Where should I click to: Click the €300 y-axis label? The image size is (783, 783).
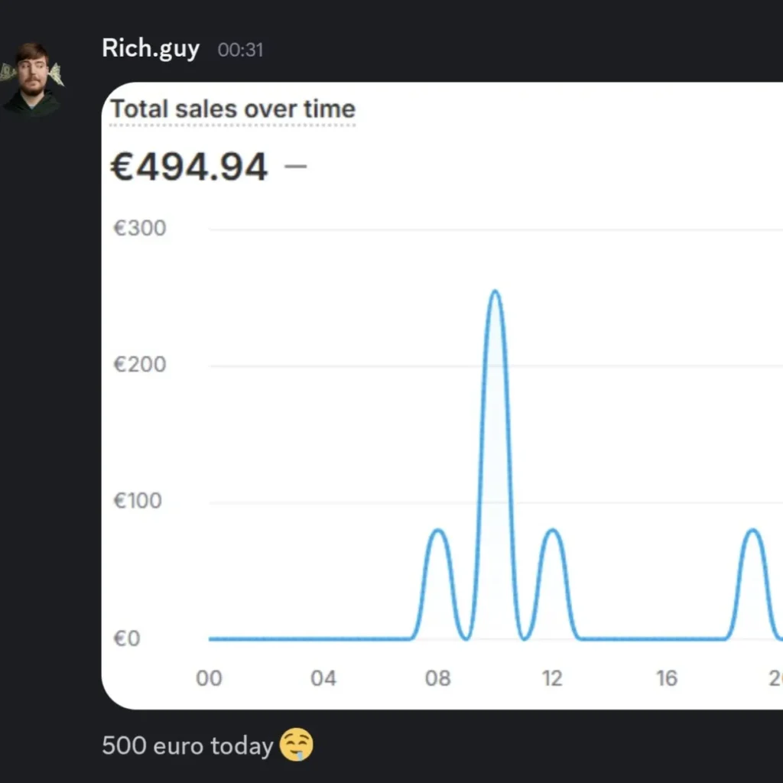140,228
